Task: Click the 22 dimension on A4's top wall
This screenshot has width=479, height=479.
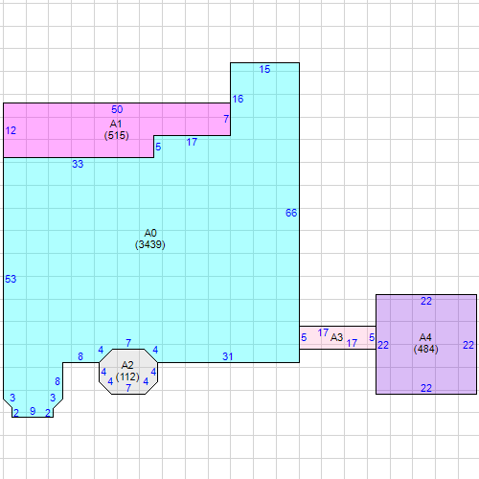Action: tap(426, 301)
